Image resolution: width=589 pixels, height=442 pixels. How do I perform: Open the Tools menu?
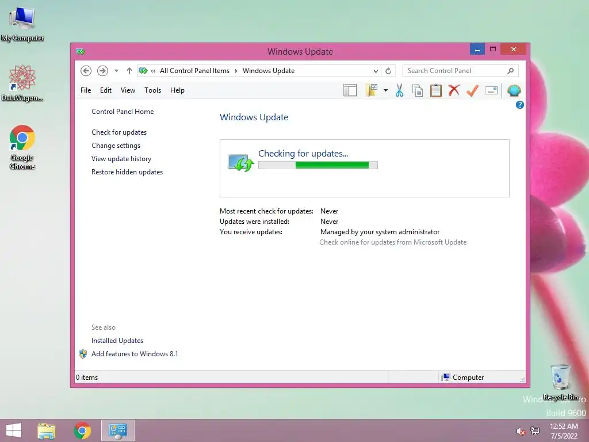pyautogui.click(x=152, y=90)
